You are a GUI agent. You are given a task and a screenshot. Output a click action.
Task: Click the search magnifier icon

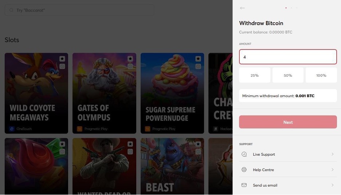[11, 10]
